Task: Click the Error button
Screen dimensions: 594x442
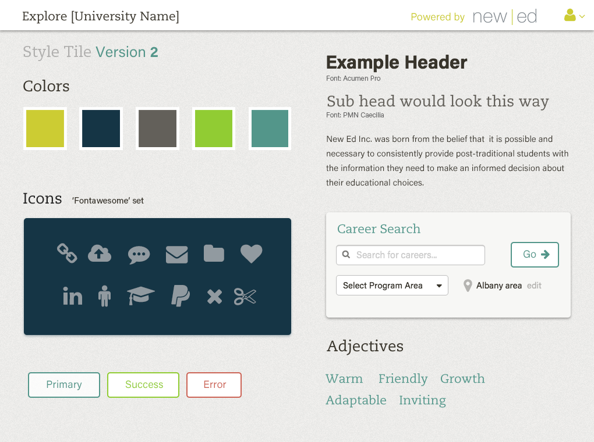Action: pos(214,385)
